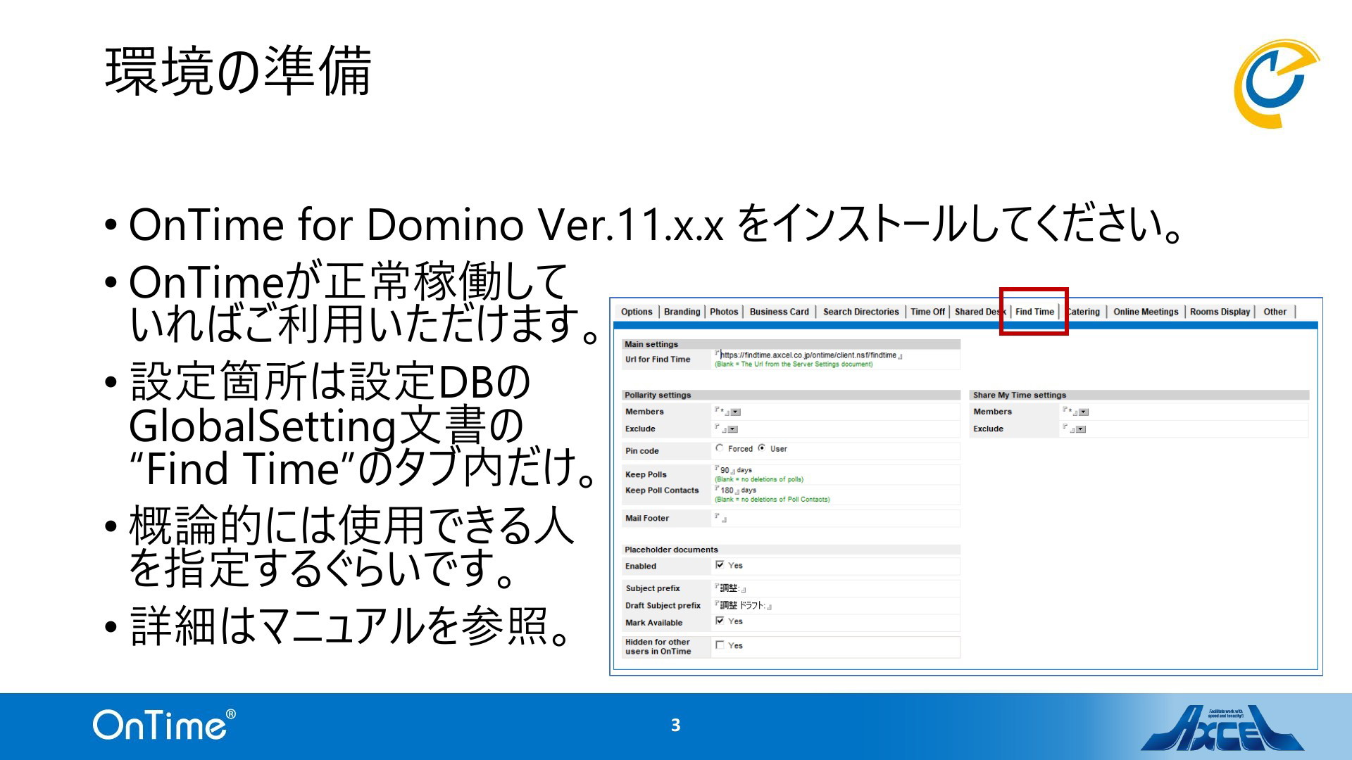Open the Pollarity Exclude dropdown arrow

tap(733, 429)
